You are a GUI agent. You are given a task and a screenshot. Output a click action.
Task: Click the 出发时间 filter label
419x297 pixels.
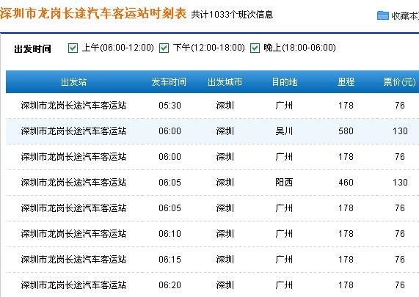32,49
